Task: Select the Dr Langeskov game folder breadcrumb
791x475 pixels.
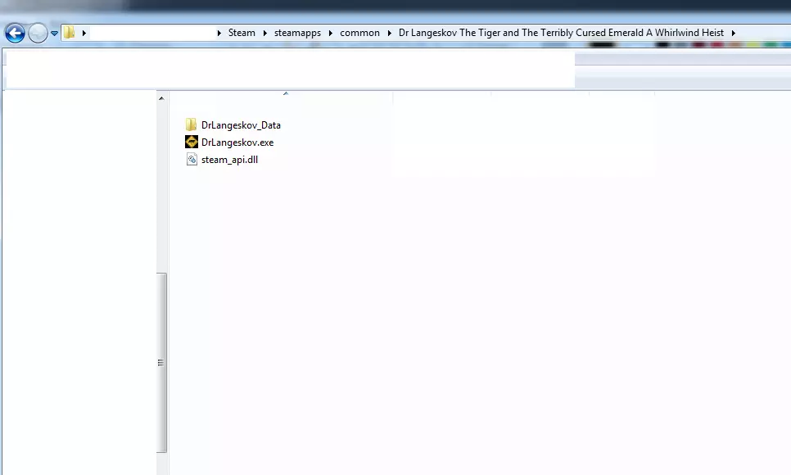Action: tap(561, 33)
